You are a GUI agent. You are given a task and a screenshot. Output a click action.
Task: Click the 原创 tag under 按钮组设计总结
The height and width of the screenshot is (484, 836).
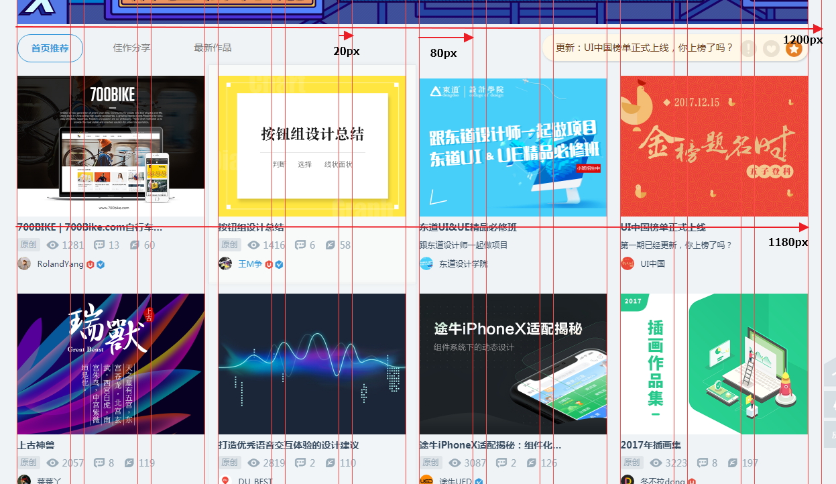[x=230, y=245]
